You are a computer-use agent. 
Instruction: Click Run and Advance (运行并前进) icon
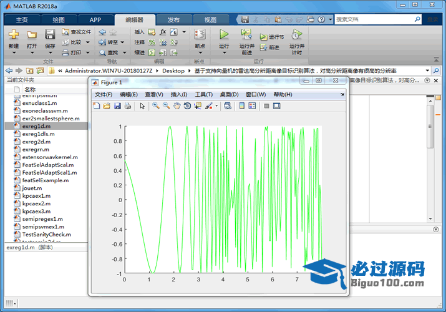pos(246,34)
